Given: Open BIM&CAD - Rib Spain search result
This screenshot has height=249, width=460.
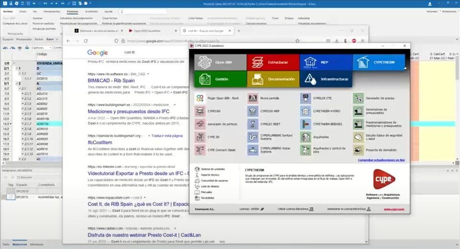Looking at the screenshot, I should [109, 81].
